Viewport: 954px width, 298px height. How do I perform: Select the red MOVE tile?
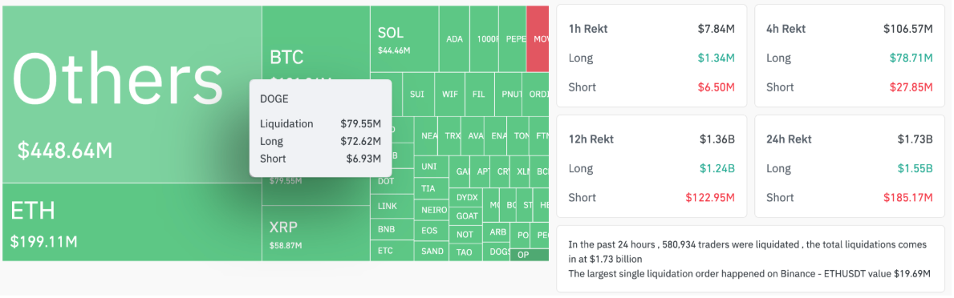(538, 38)
